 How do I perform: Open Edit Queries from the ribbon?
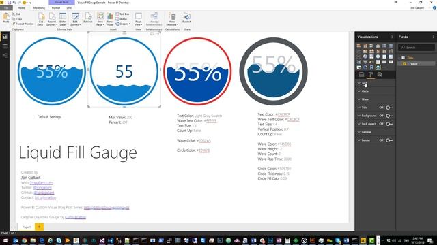(75, 19)
